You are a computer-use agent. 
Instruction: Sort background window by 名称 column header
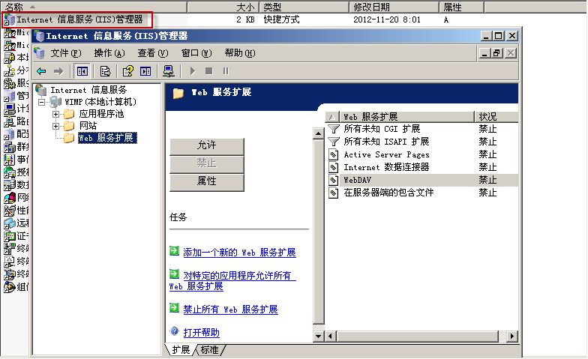(94, 7)
